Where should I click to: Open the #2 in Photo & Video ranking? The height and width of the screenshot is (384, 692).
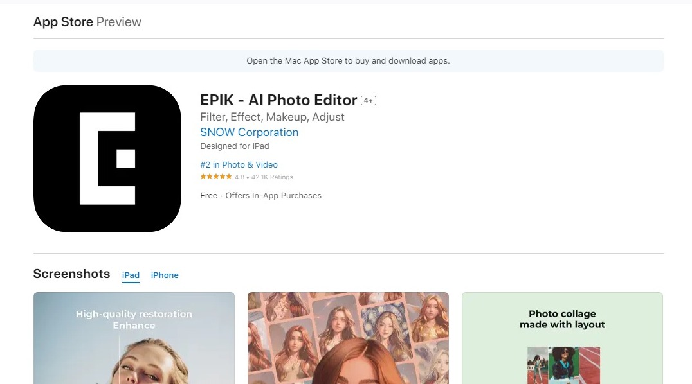click(x=239, y=164)
